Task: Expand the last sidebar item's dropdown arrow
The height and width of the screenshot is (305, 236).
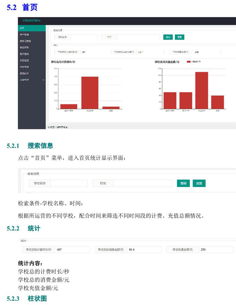Action: [x=43, y=80]
